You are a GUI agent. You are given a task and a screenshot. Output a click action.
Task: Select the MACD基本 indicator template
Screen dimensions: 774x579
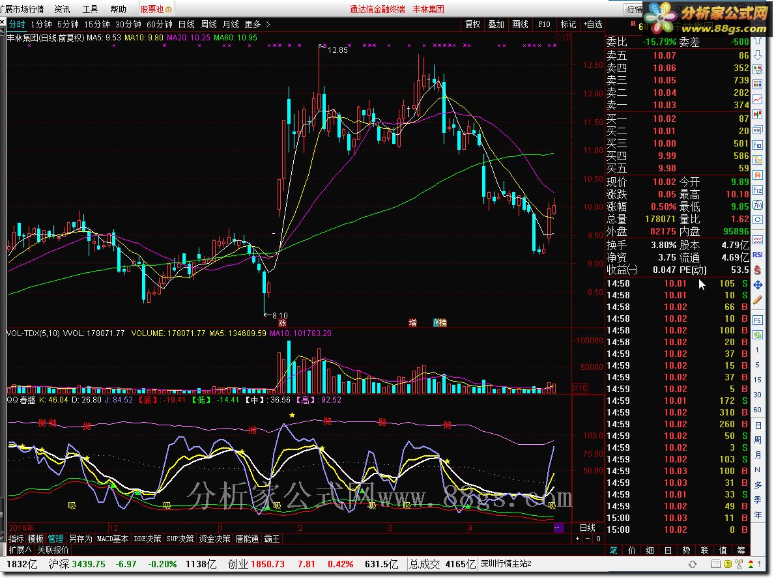113,539
